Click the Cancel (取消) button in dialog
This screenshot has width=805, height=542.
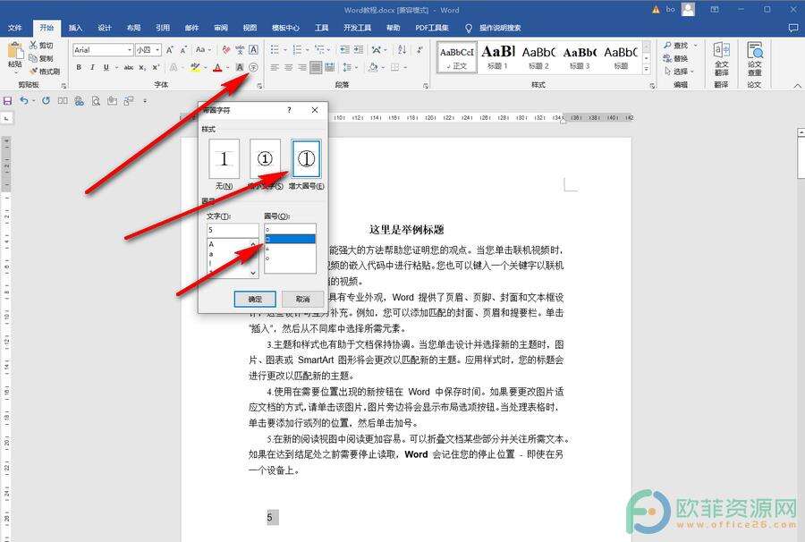coord(303,299)
